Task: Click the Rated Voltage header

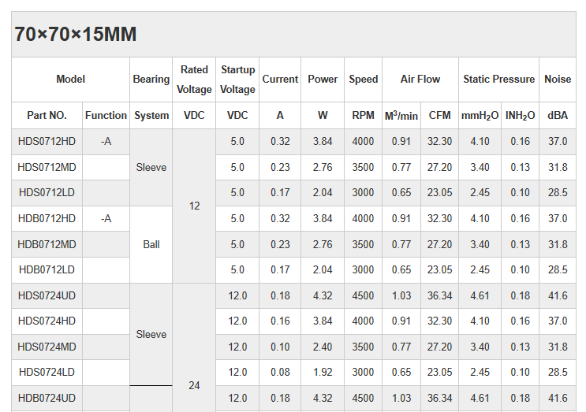Action: [x=194, y=79]
